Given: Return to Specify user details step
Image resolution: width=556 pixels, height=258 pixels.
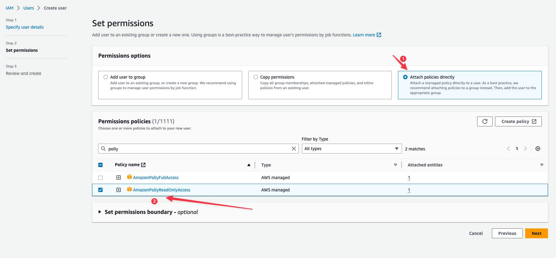Looking at the screenshot, I should coord(25,27).
